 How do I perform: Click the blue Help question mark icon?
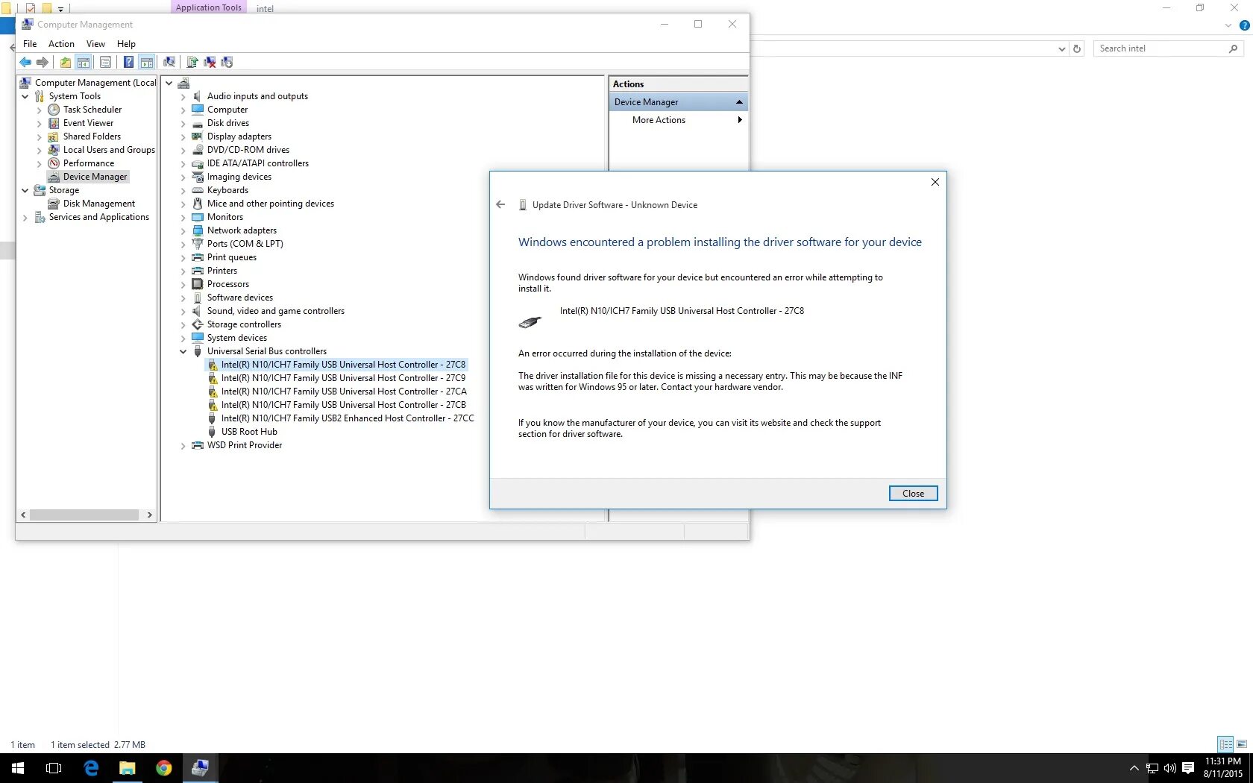pyautogui.click(x=128, y=63)
